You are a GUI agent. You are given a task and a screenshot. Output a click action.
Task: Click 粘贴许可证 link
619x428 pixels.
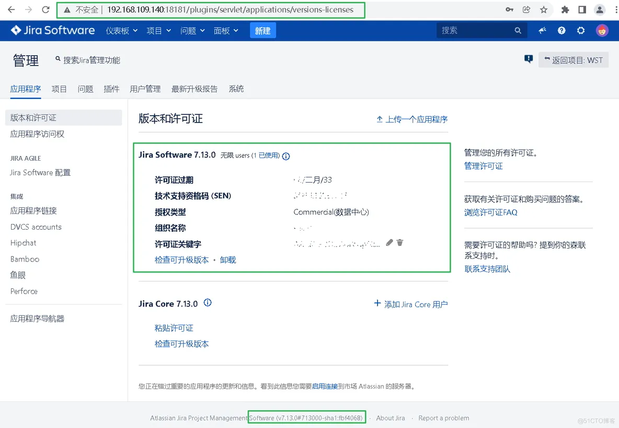click(x=174, y=328)
